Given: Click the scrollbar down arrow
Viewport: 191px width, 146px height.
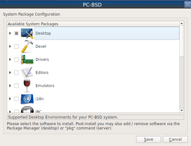Looking at the screenshot, I should [x=182, y=110].
